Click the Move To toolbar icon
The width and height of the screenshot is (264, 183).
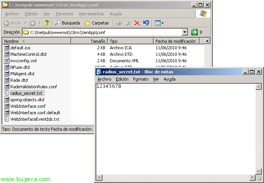click(119, 23)
